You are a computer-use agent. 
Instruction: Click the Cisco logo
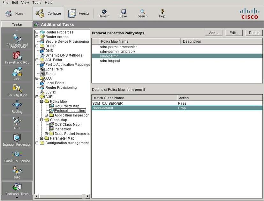tap(250, 13)
